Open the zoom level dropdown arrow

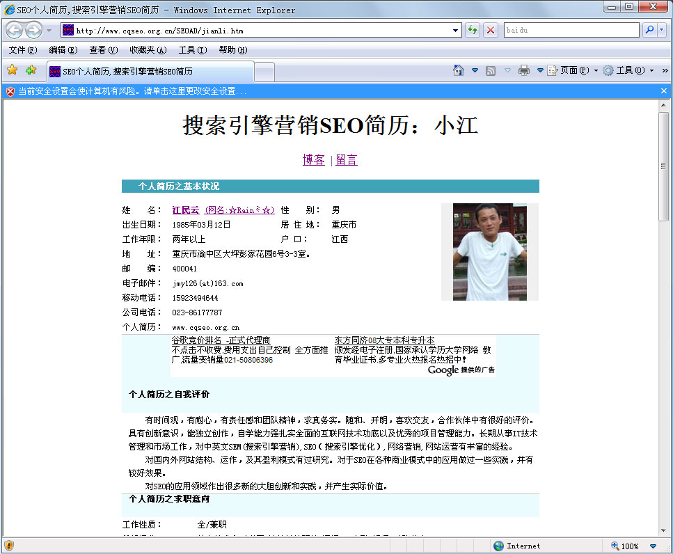tap(653, 546)
